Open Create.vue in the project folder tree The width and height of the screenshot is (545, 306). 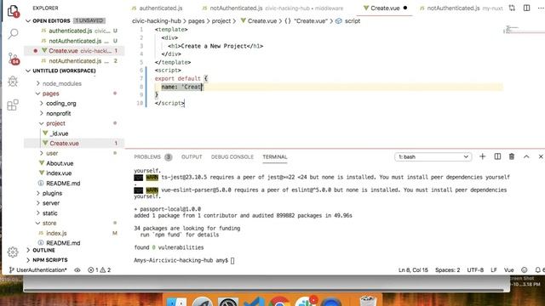click(64, 144)
